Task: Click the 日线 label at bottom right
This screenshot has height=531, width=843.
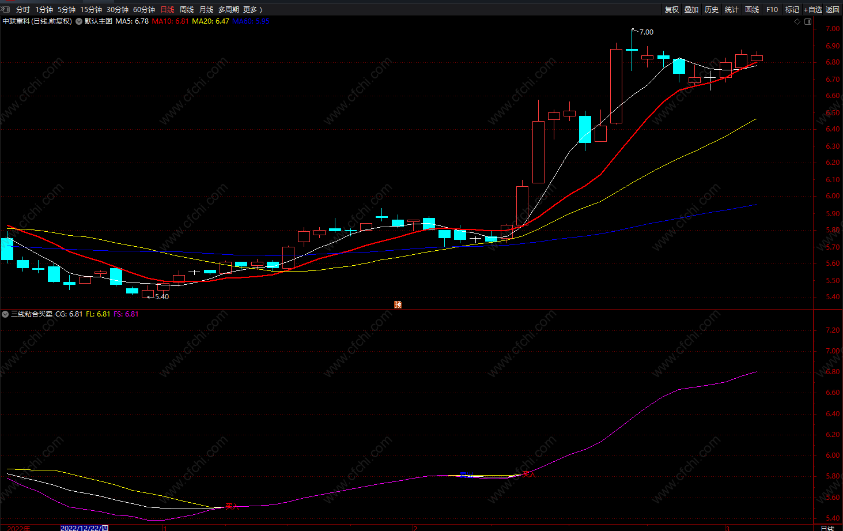Action: 827,528
